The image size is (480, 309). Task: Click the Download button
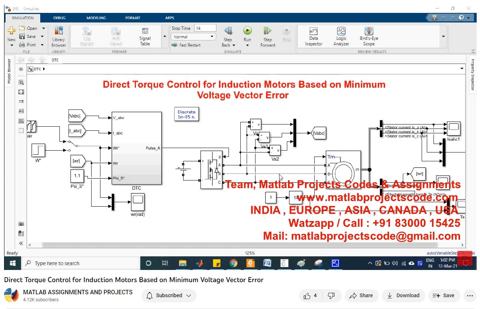(403, 295)
